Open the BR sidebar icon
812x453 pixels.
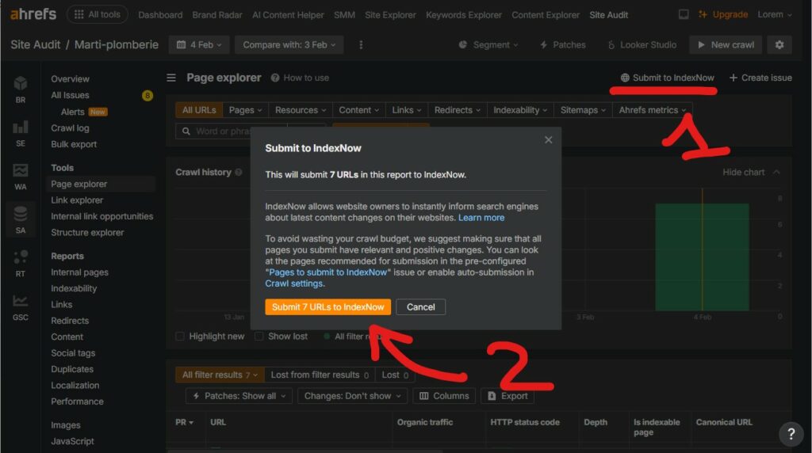pyautogui.click(x=20, y=89)
